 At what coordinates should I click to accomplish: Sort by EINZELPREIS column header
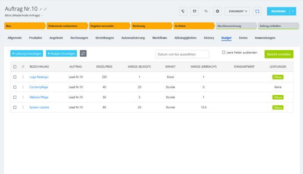coord(104,67)
